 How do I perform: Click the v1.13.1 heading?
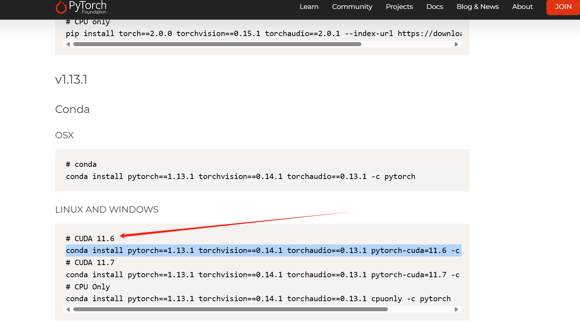point(71,79)
